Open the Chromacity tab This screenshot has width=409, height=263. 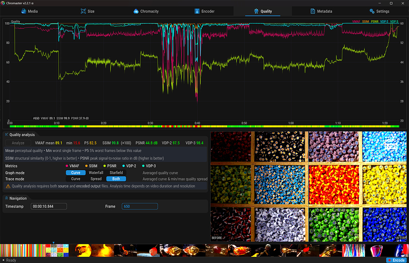tap(146, 11)
